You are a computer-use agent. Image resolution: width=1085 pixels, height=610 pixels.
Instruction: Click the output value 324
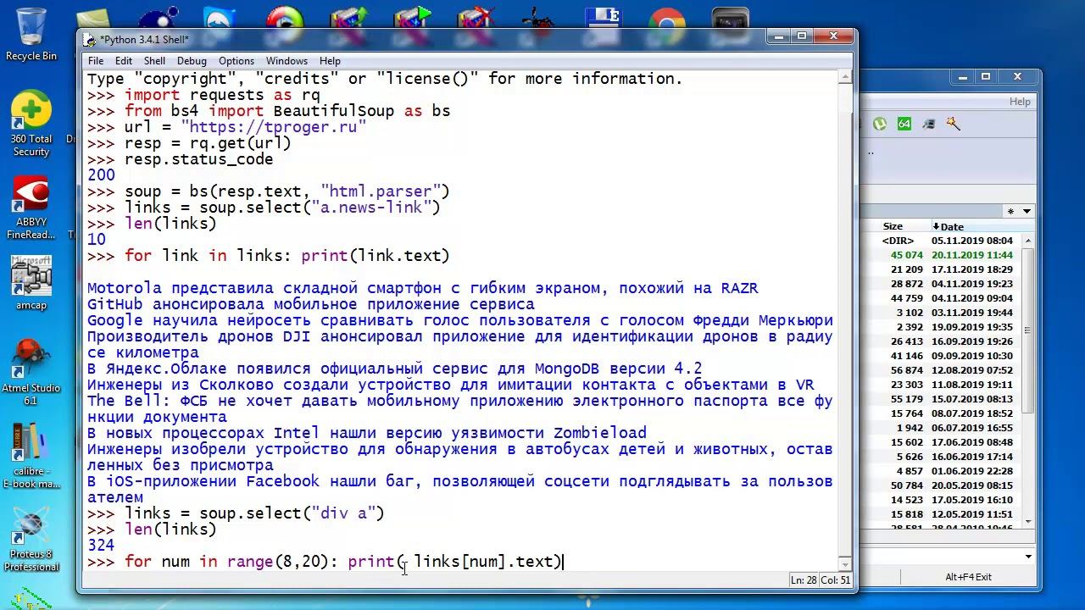[x=101, y=546]
